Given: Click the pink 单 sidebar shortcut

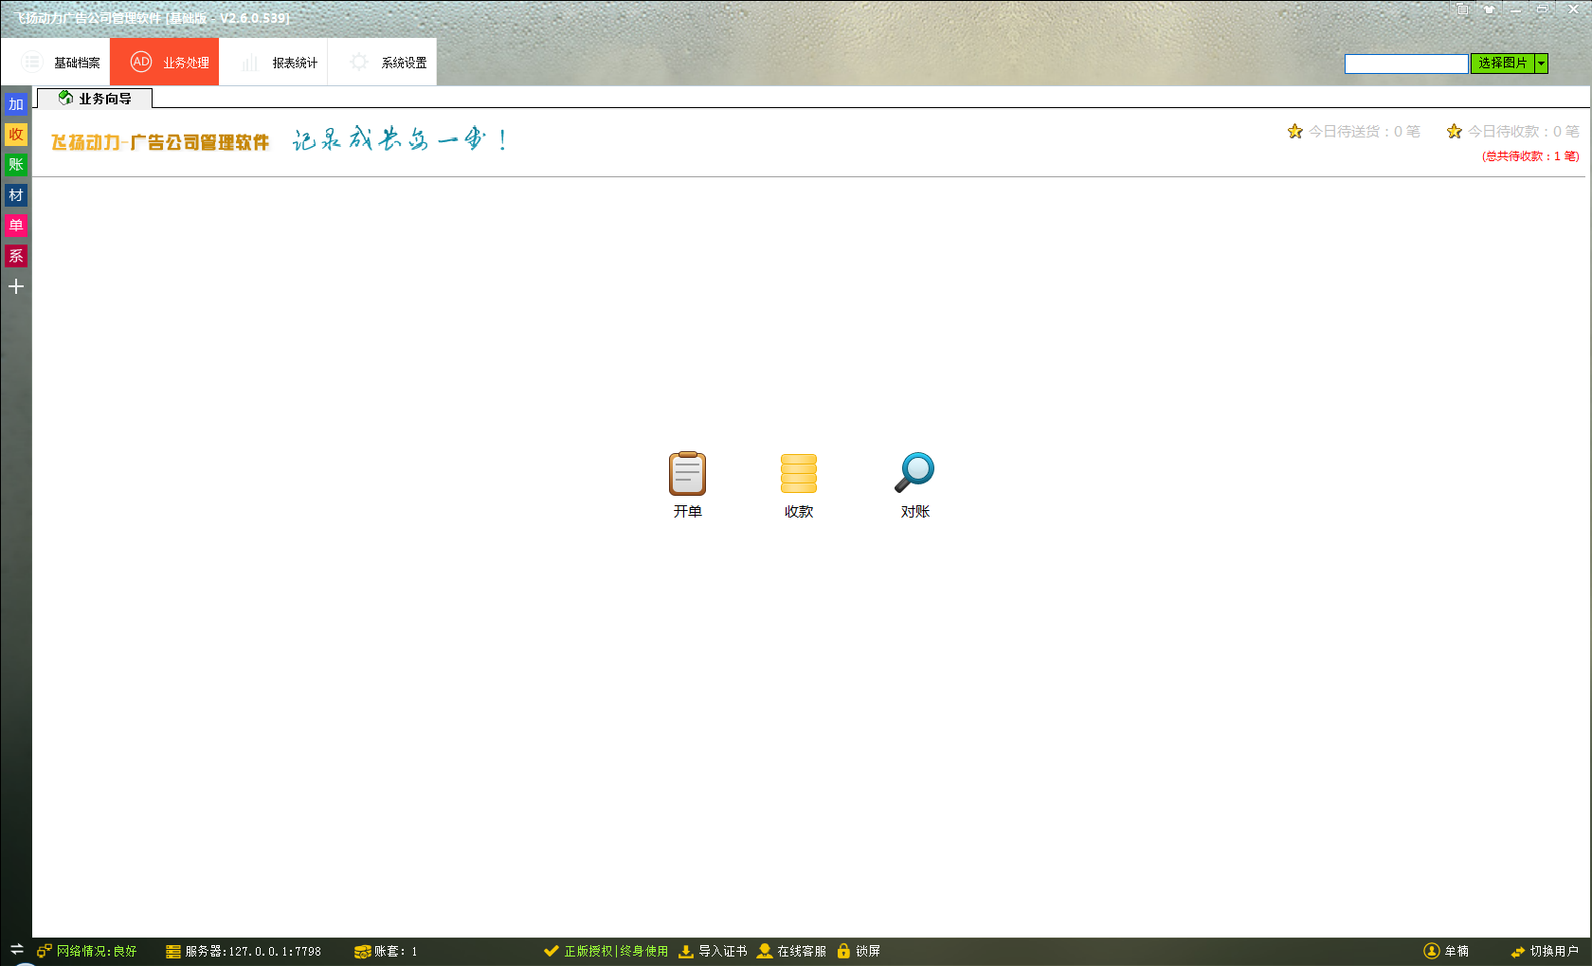Looking at the screenshot, I should coord(16,226).
